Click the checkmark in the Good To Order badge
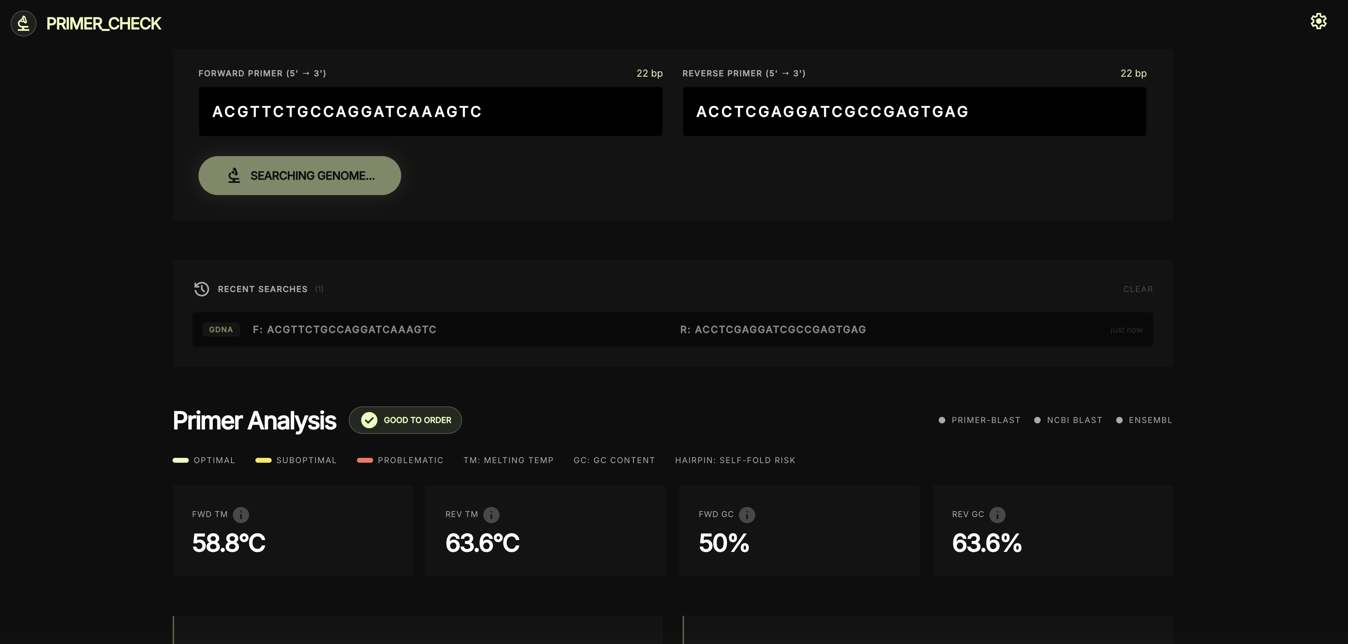Viewport: 1348px width, 644px height. (369, 420)
